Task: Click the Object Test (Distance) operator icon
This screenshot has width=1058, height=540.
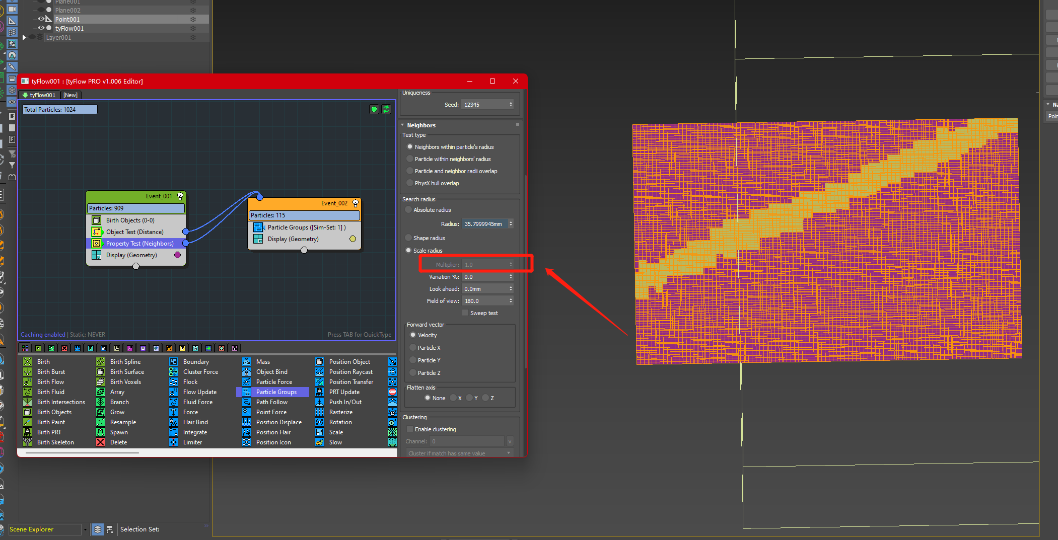Action: (x=96, y=232)
